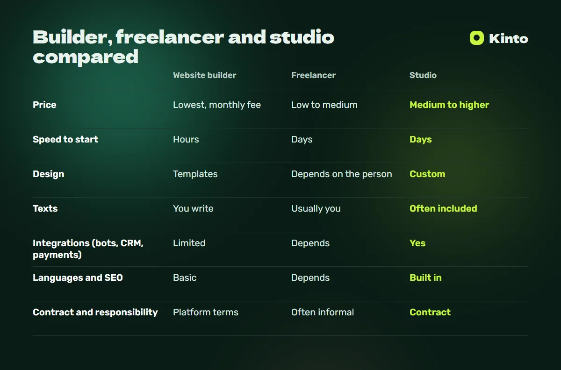
Task: Select 'Depends' in Languages and SEO row
Action: [310, 278]
